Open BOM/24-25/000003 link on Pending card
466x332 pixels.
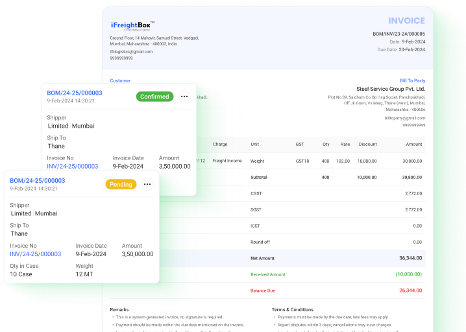[38, 180]
